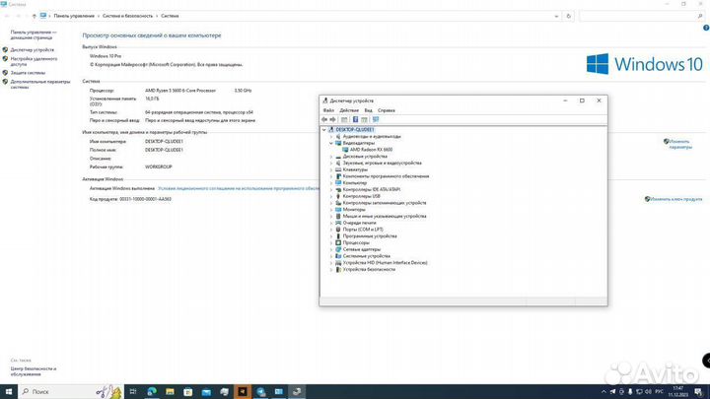This screenshot has width=710, height=399.
Task: Click the Очереди печати printer icon
Action: click(x=338, y=223)
